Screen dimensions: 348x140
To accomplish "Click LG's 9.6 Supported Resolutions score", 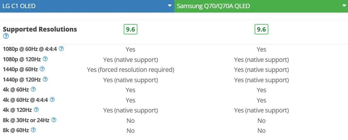I will click(x=131, y=29).
